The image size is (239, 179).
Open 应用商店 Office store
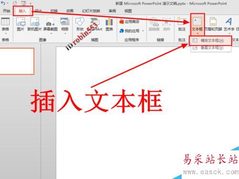(x=129, y=21)
